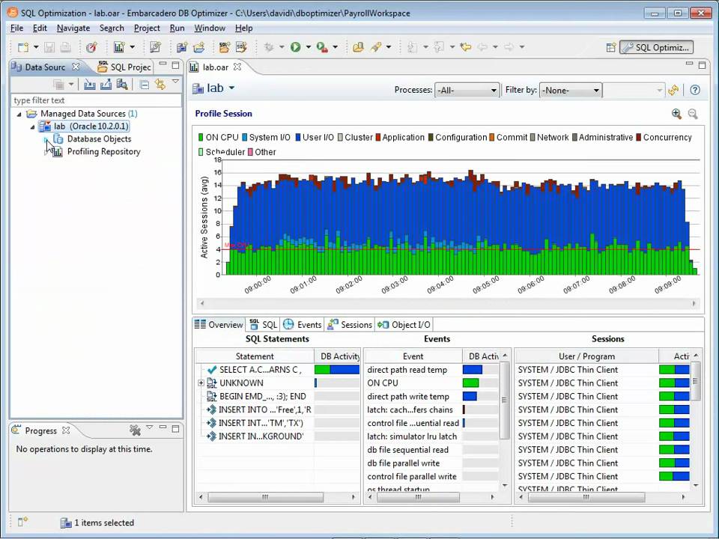Open the Navigate menu
The height and width of the screenshot is (539, 719).
tap(73, 28)
